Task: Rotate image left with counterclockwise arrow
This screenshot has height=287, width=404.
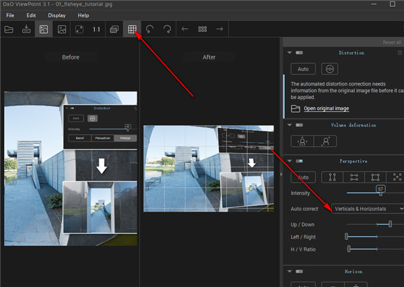Action: click(149, 30)
